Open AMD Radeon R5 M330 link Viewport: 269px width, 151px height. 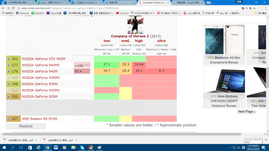click(x=40, y=119)
